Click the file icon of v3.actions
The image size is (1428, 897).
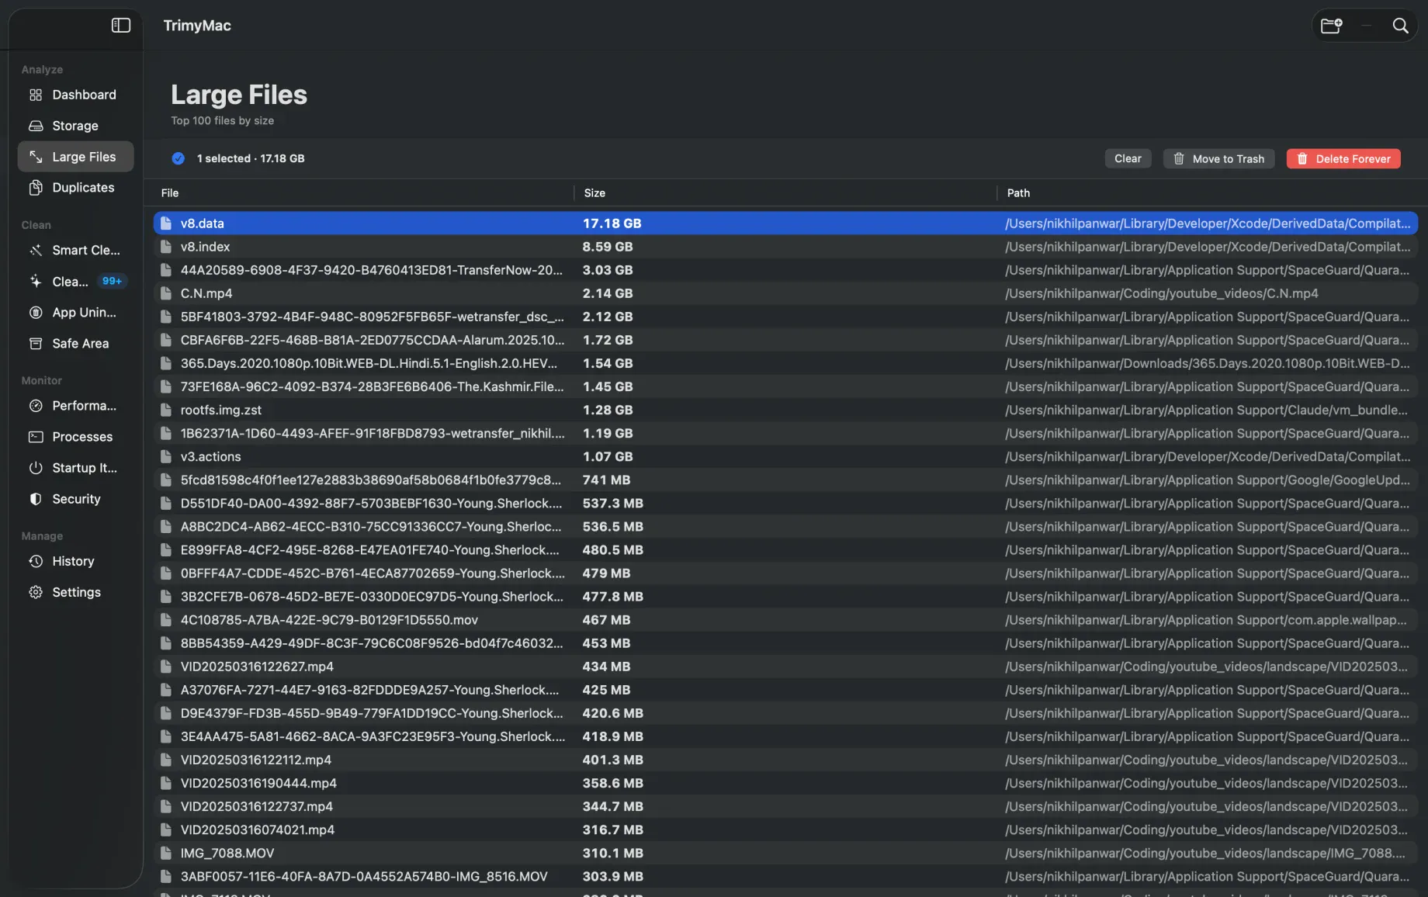coord(165,456)
